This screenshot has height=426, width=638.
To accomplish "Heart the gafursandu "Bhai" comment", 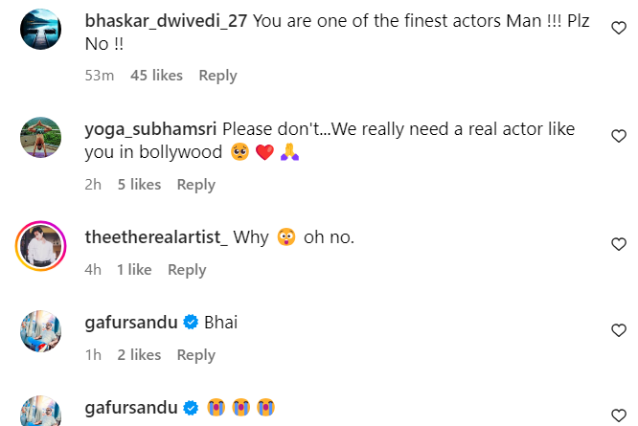I will [619, 330].
